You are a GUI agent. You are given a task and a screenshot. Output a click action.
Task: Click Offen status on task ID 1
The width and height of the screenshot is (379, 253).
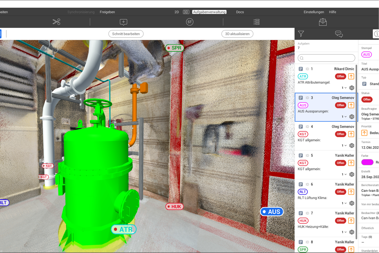coord(340,77)
